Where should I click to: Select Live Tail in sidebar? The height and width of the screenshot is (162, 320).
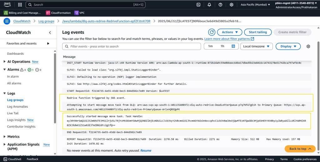point(13,113)
